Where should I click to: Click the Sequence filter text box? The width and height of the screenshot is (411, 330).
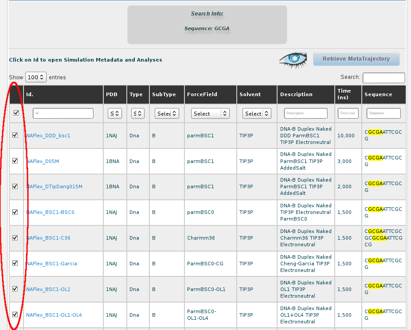pyautogui.click(x=384, y=113)
